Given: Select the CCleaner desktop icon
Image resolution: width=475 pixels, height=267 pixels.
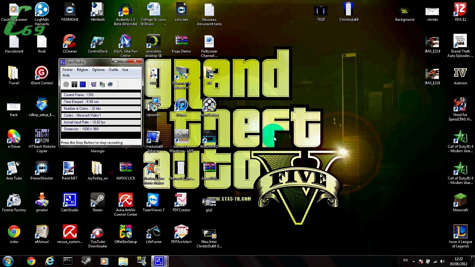Looking at the screenshot, I should coord(70,44).
